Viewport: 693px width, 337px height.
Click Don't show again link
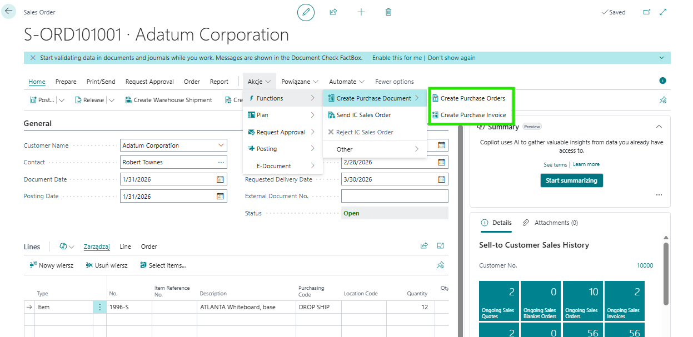(451, 58)
